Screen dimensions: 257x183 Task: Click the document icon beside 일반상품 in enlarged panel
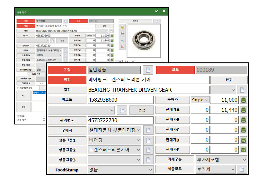click(148, 70)
